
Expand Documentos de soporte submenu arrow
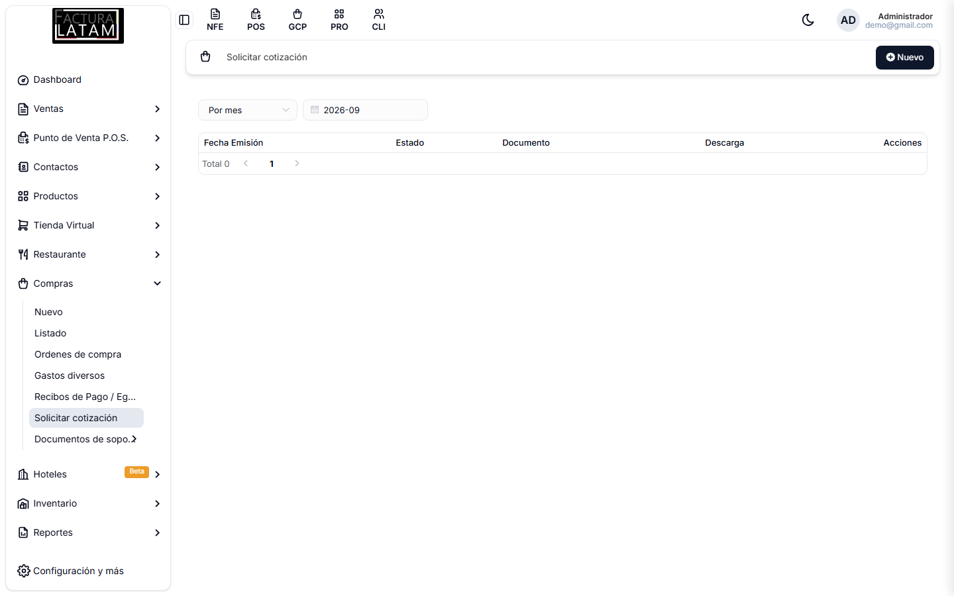click(134, 439)
